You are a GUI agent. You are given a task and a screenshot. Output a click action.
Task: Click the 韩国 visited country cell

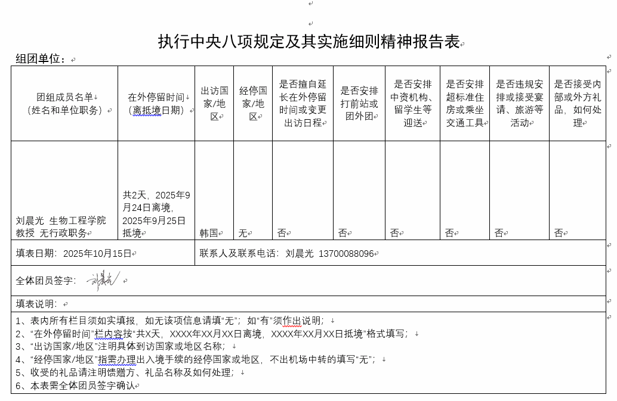point(209,233)
